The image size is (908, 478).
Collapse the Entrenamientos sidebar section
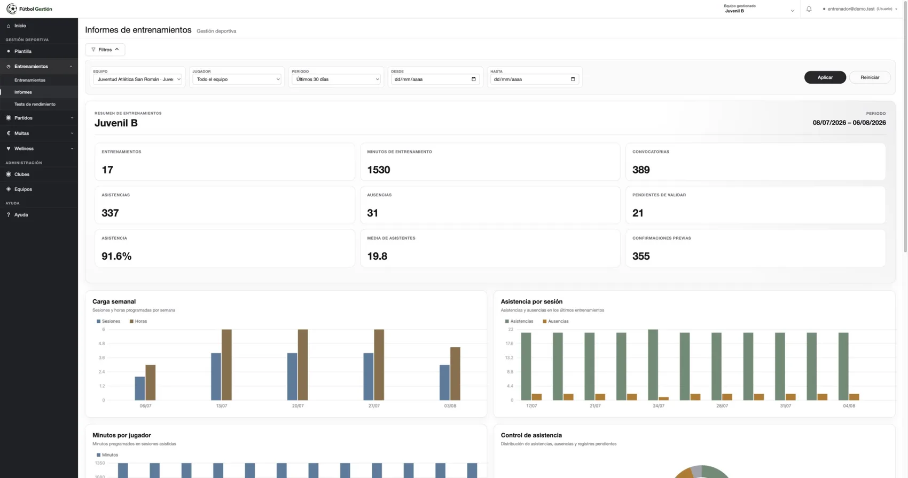point(71,67)
